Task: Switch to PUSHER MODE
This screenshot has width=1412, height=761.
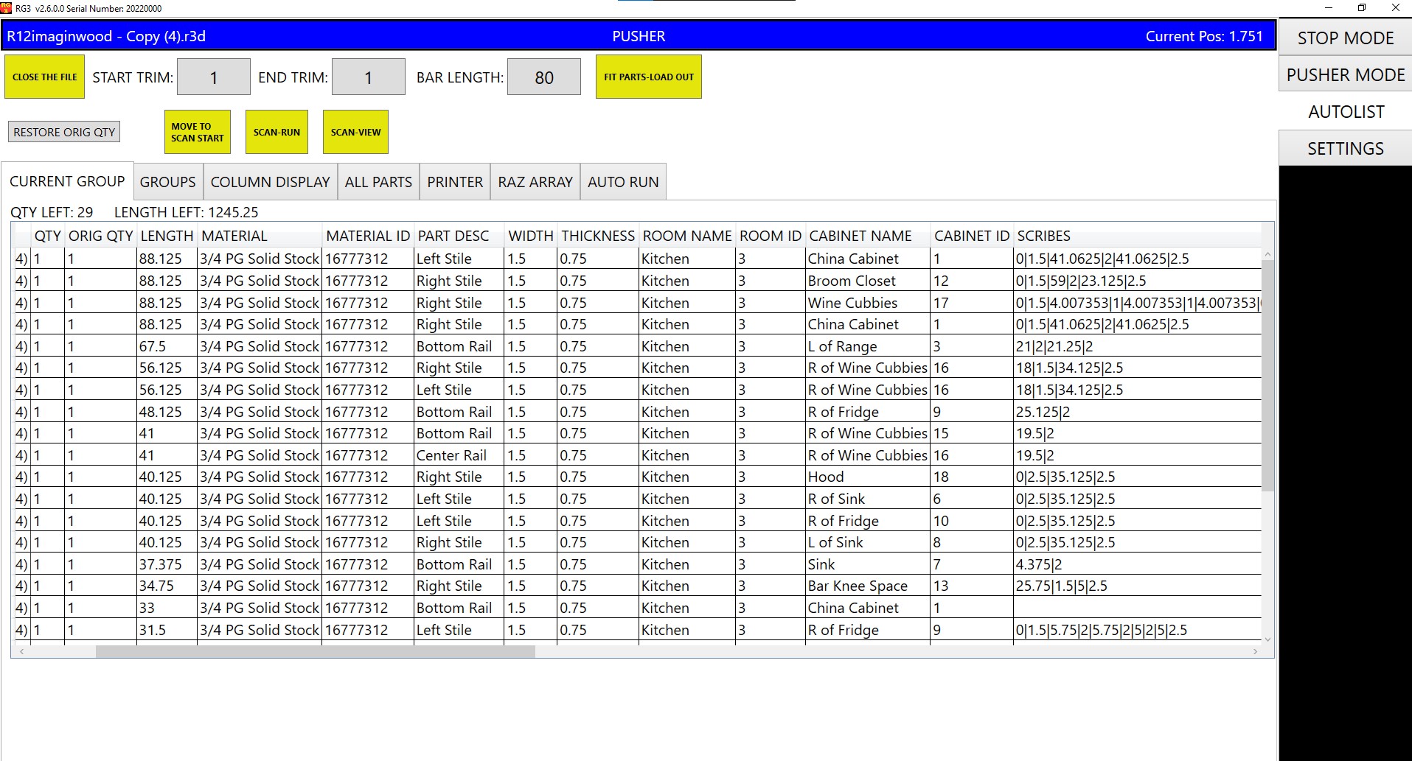Action: (x=1345, y=75)
